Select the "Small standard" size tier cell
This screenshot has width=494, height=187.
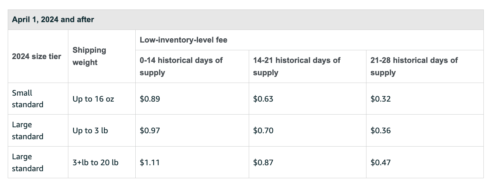(27, 99)
